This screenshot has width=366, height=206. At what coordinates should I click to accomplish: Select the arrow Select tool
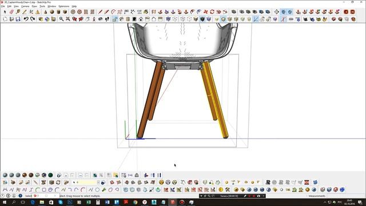pyautogui.click(x=5, y=11)
